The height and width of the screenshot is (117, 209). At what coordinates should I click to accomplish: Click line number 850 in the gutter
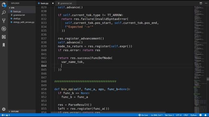(44, 89)
